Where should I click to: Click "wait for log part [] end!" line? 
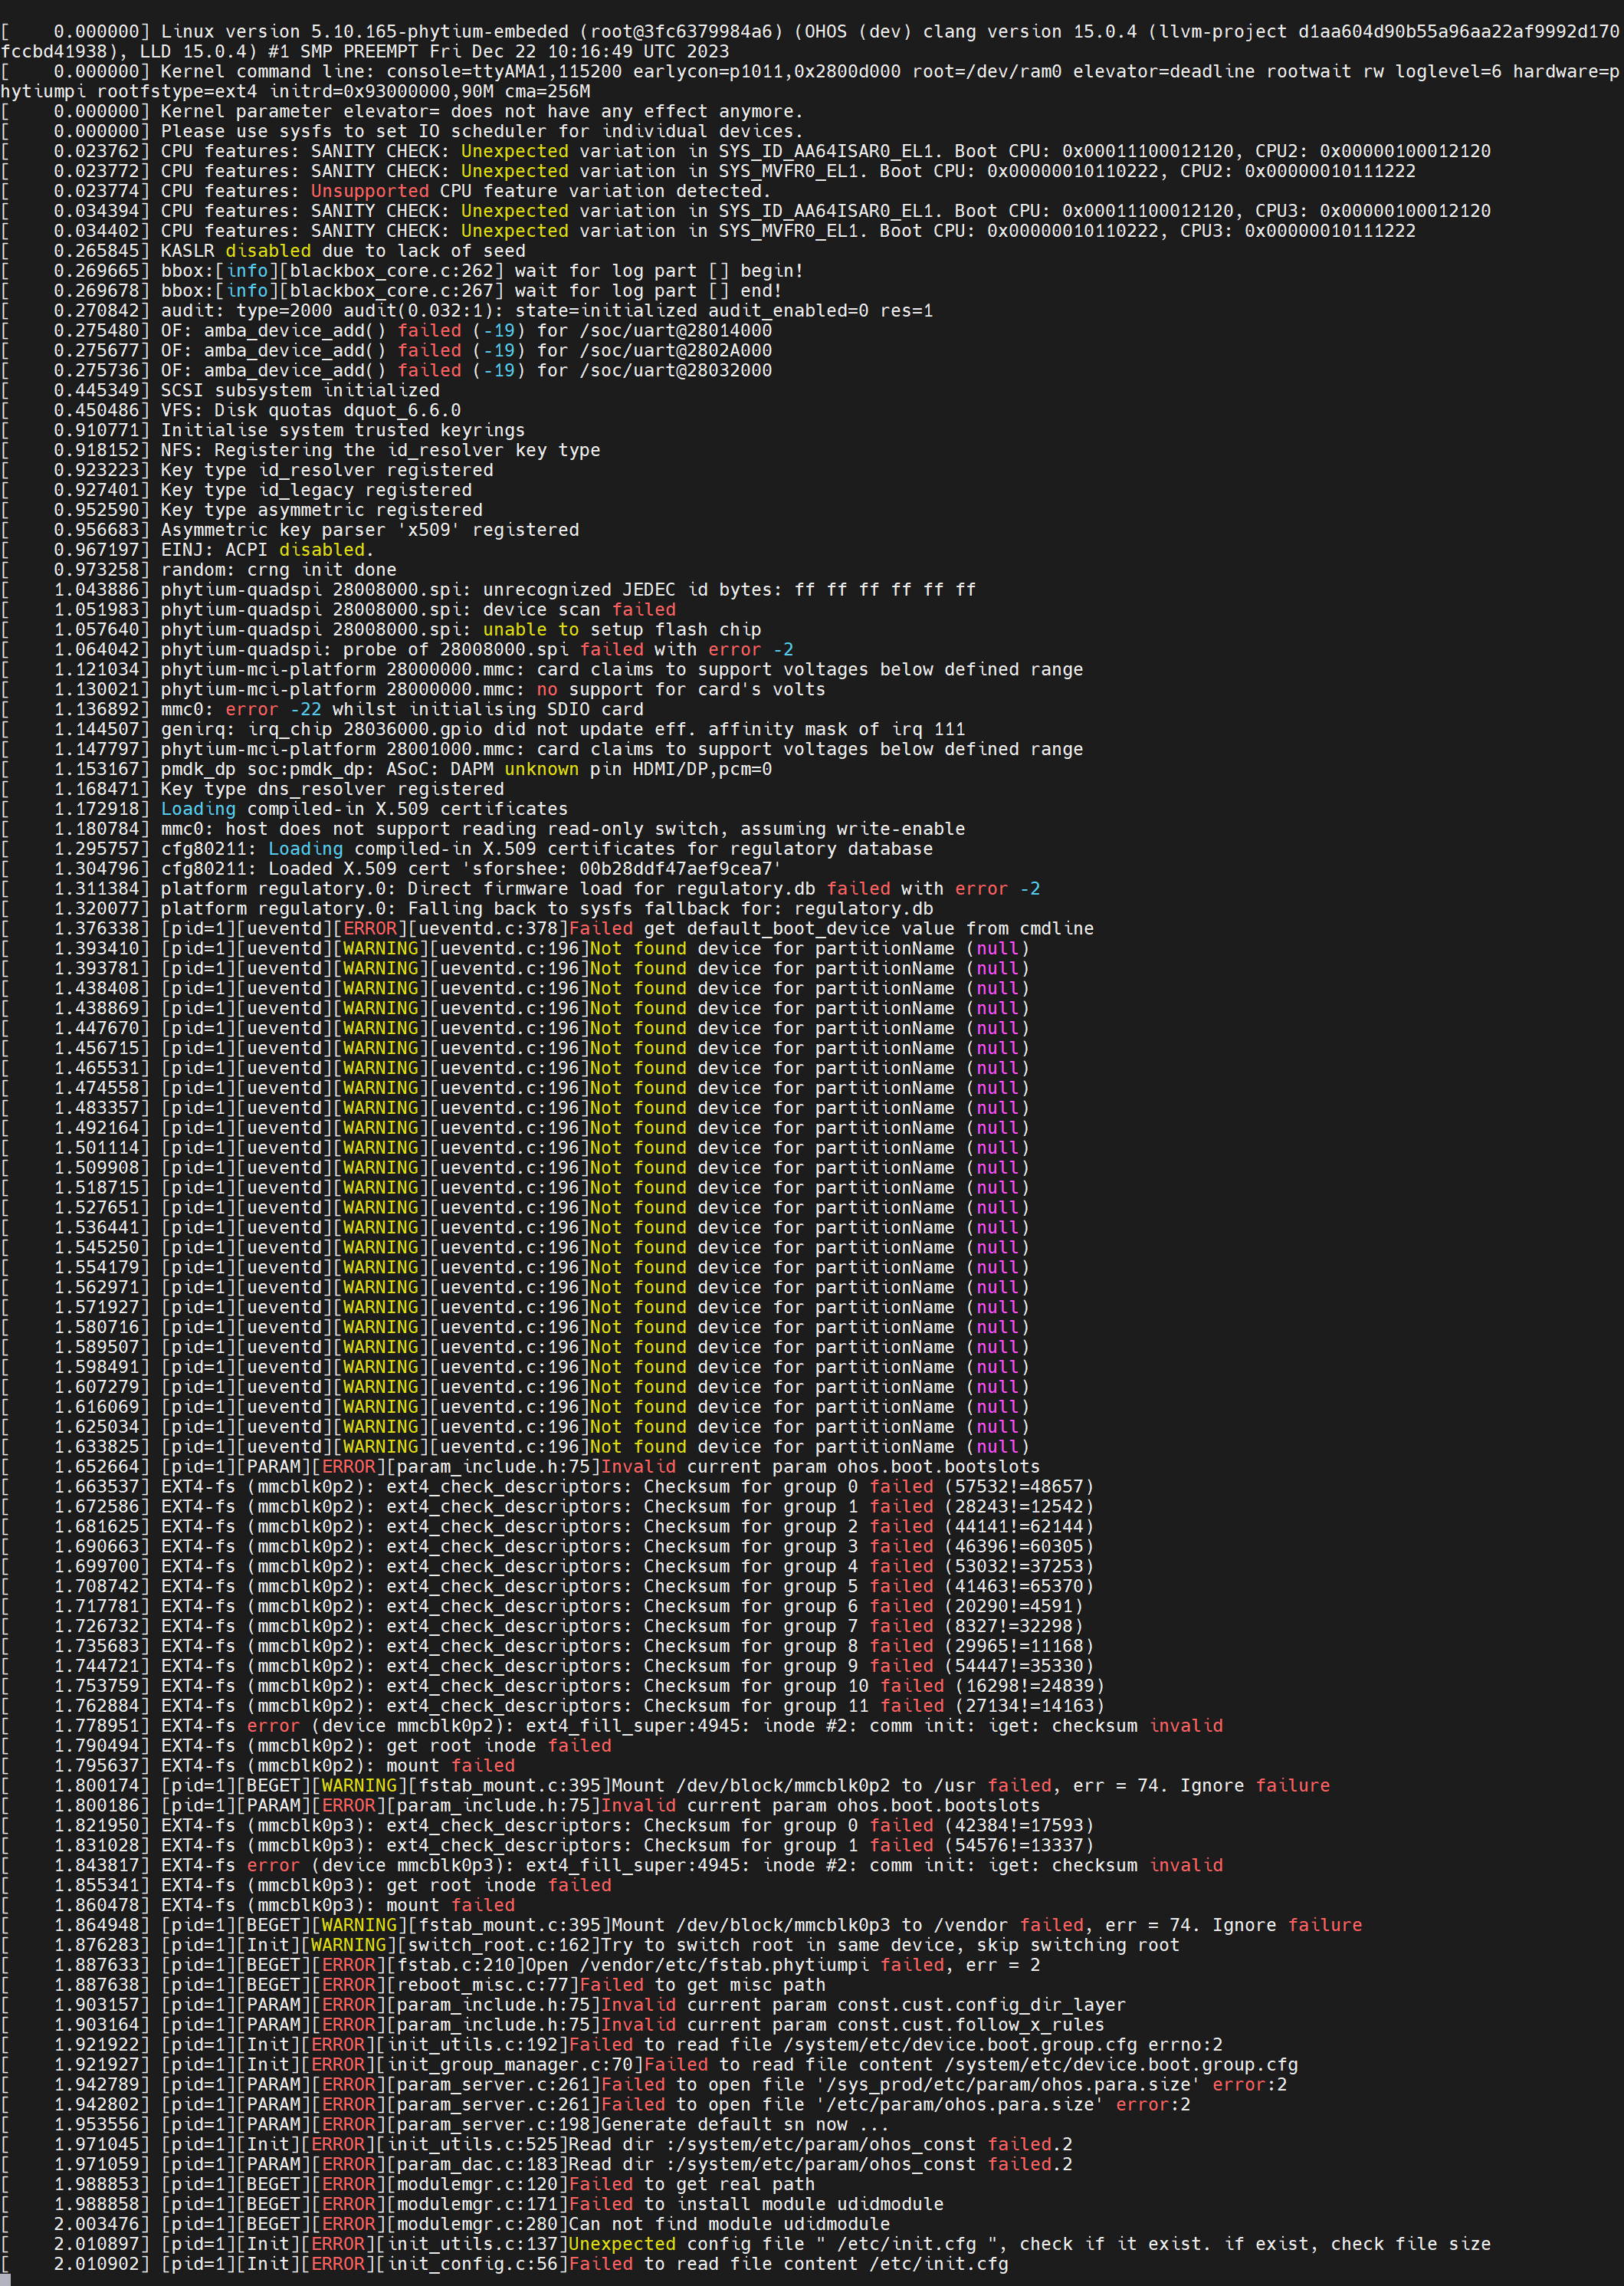click(x=391, y=291)
